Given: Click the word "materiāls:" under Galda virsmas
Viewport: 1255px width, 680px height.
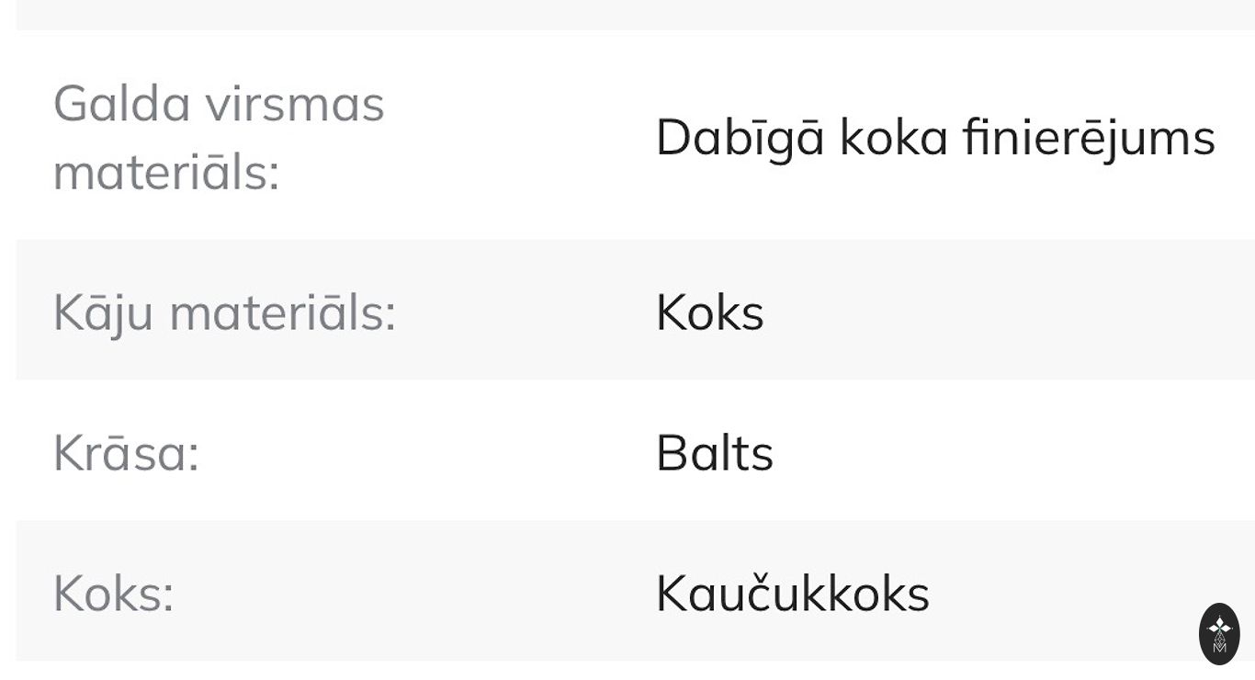Looking at the screenshot, I should pyautogui.click(x=166, y=172).
